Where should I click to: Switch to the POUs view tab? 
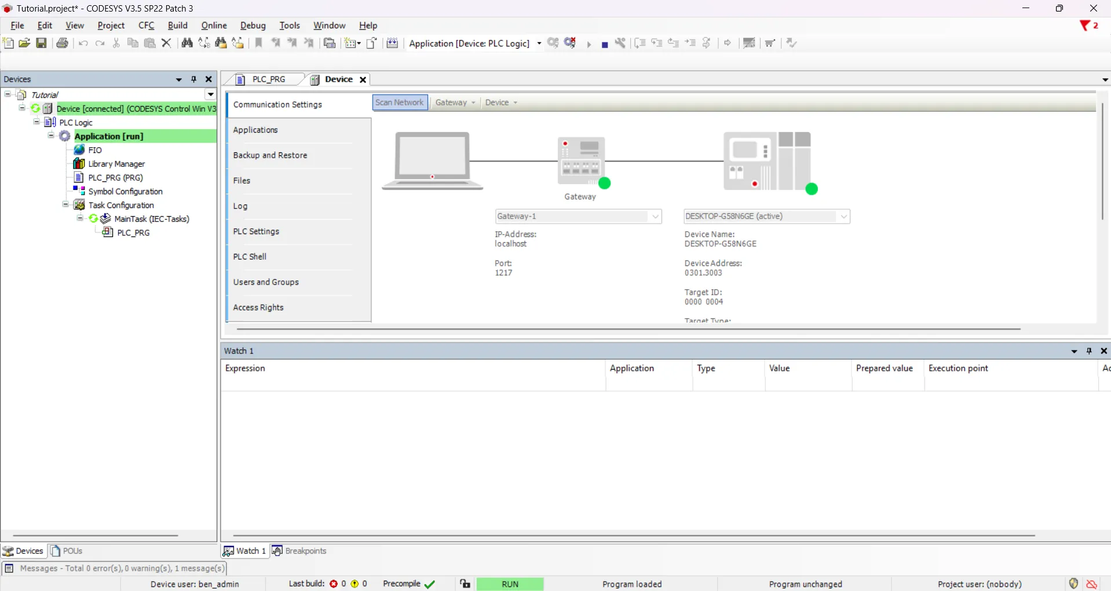pyautogui.click(x=67, y=551)
